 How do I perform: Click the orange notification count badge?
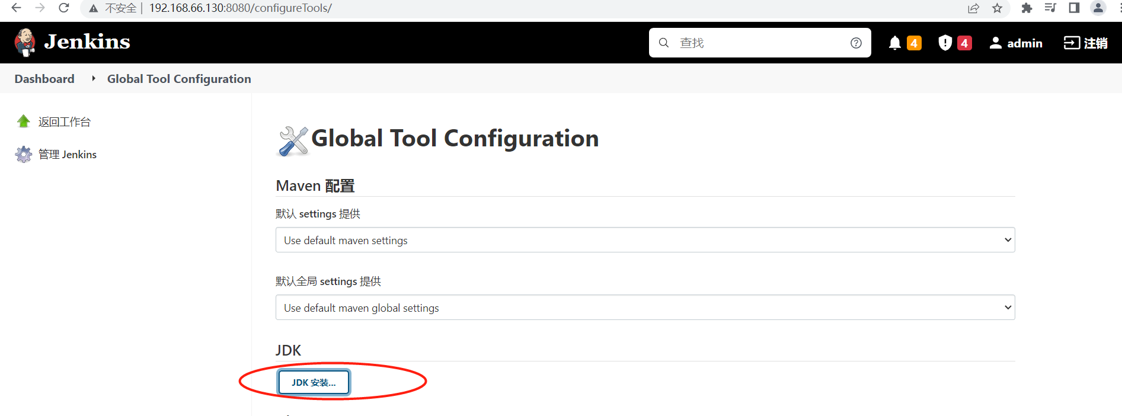point(914,43)
